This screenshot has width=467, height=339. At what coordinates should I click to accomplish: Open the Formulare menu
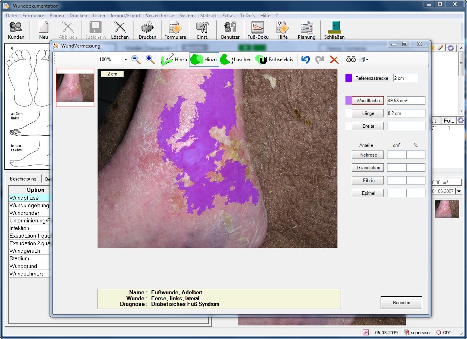tap(33, 16)
